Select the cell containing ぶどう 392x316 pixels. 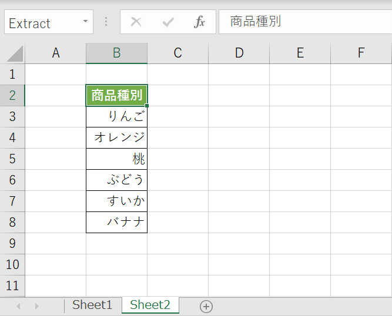coord(117,180)
